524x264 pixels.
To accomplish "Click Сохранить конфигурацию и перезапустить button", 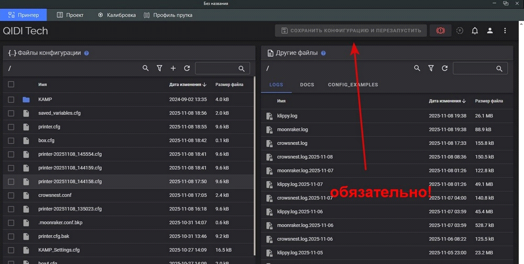I will [351, 31].
